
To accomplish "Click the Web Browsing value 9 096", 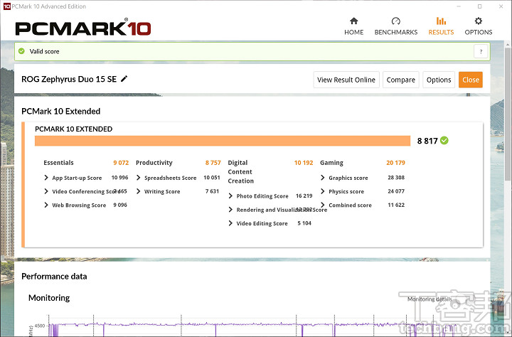I will click(120, 205).
